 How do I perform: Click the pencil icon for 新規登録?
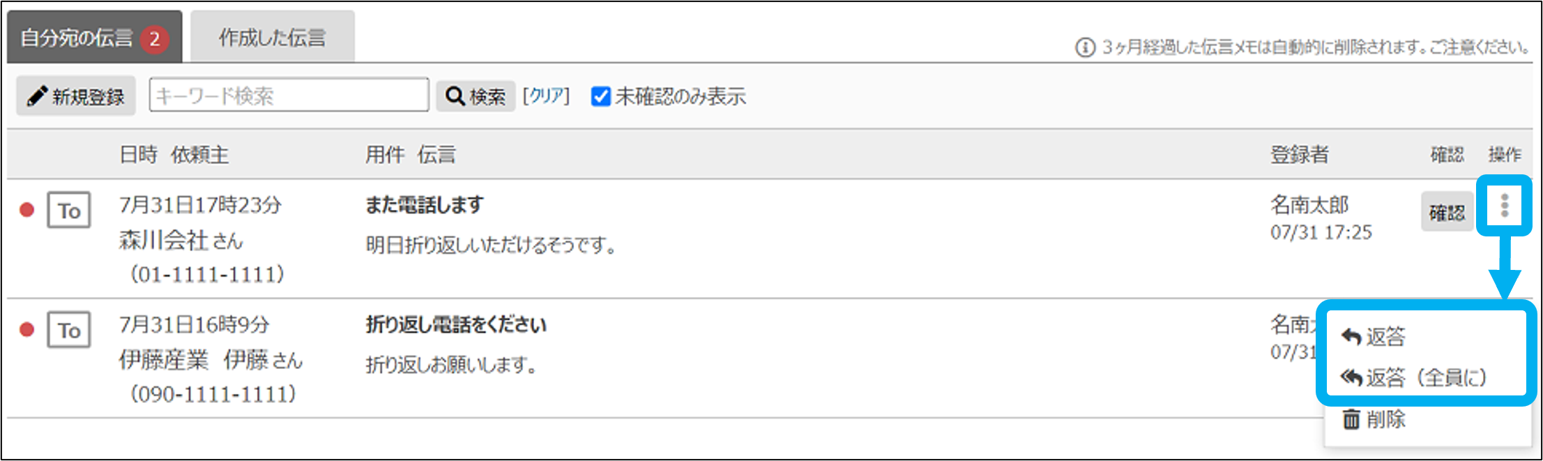[x=38, y=96]
